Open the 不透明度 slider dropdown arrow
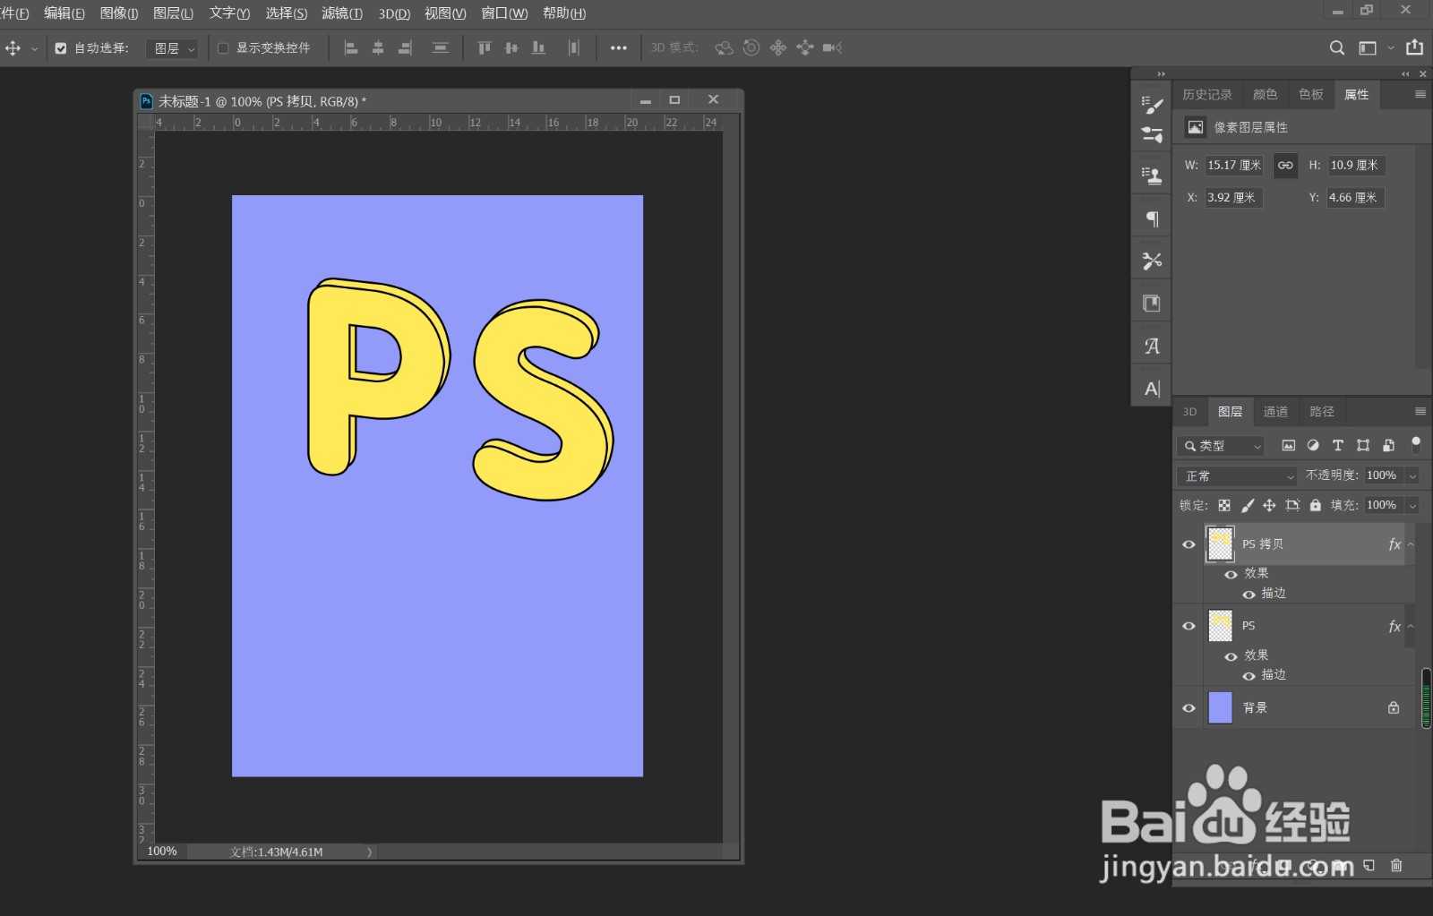 (1412, 476)
